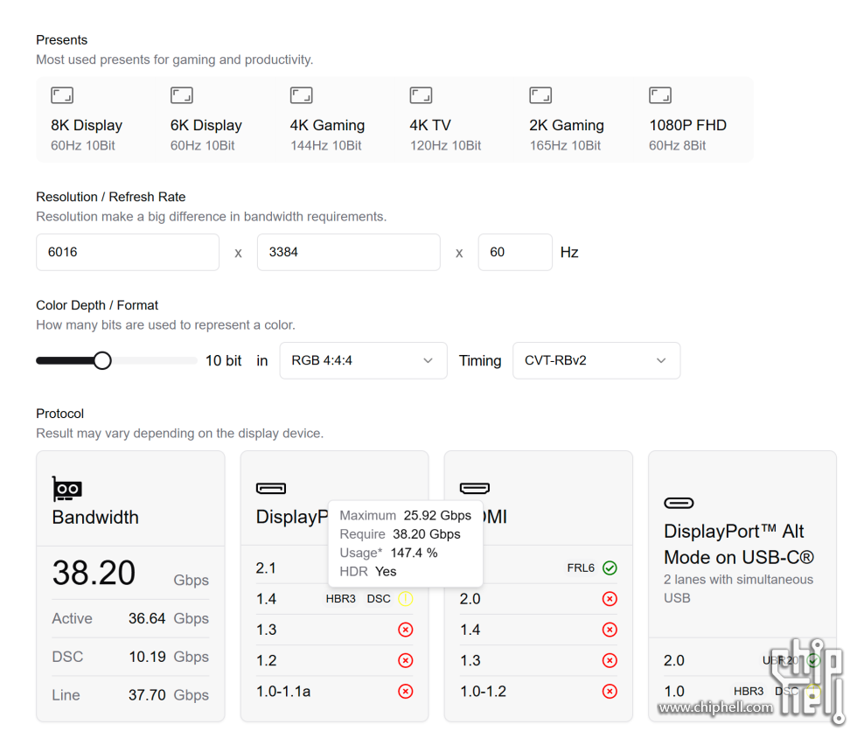Click the DisplayPort 2.1 row label

(x=266, y=568)
